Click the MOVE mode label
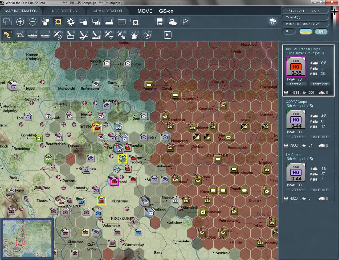This screenshot has width=339, height=260. coord(145,11)
